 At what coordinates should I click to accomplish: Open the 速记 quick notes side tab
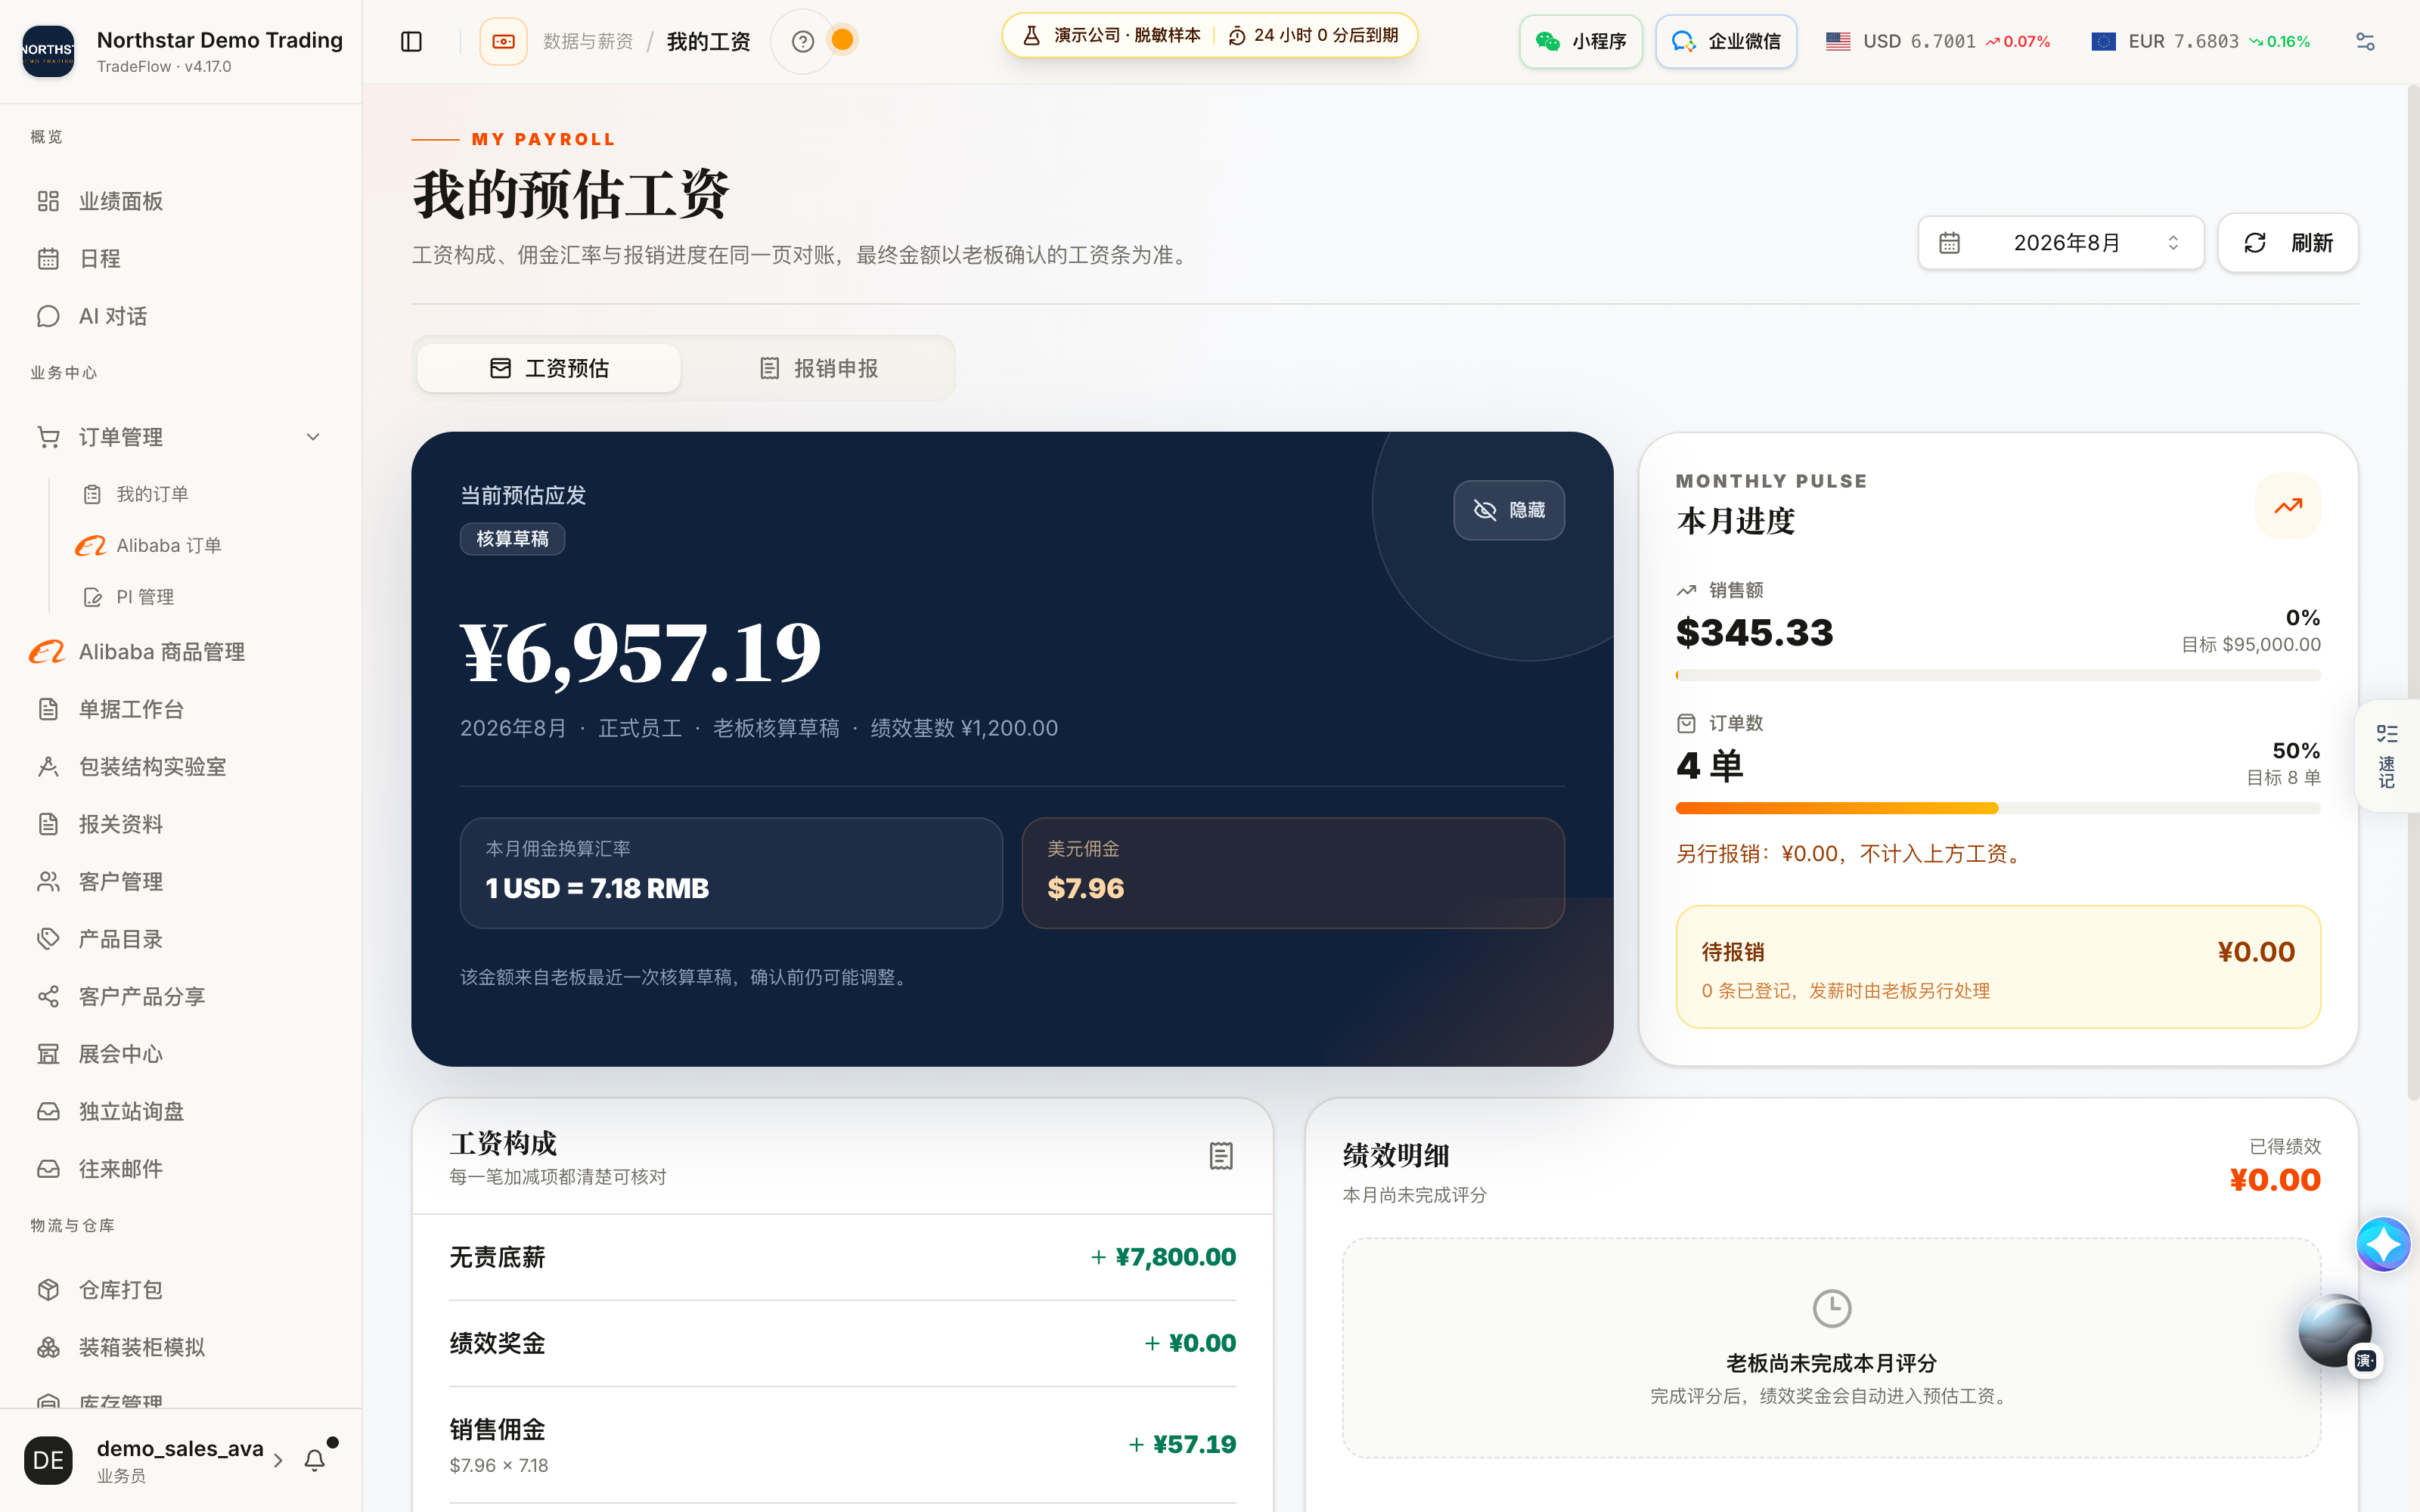click(x=2387, y=756)
